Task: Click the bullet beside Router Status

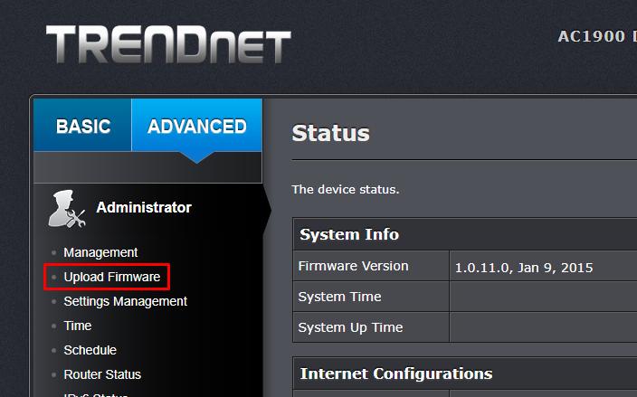Action: coord(54,374)
